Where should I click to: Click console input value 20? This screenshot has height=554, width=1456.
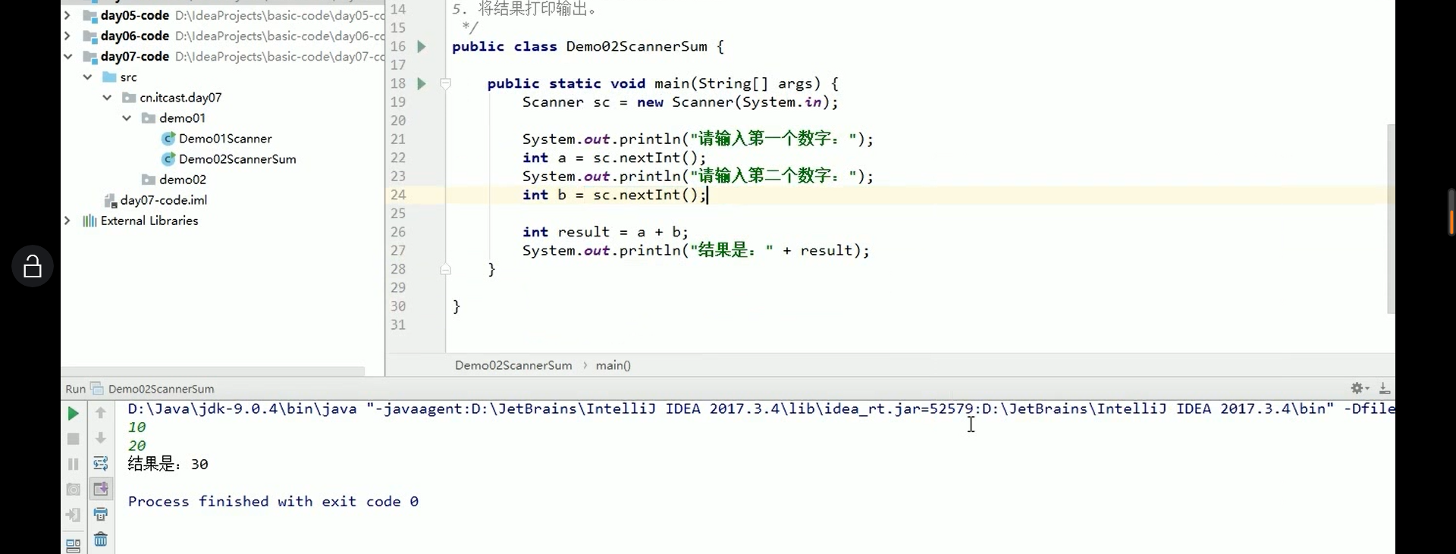tap(136, 446)
